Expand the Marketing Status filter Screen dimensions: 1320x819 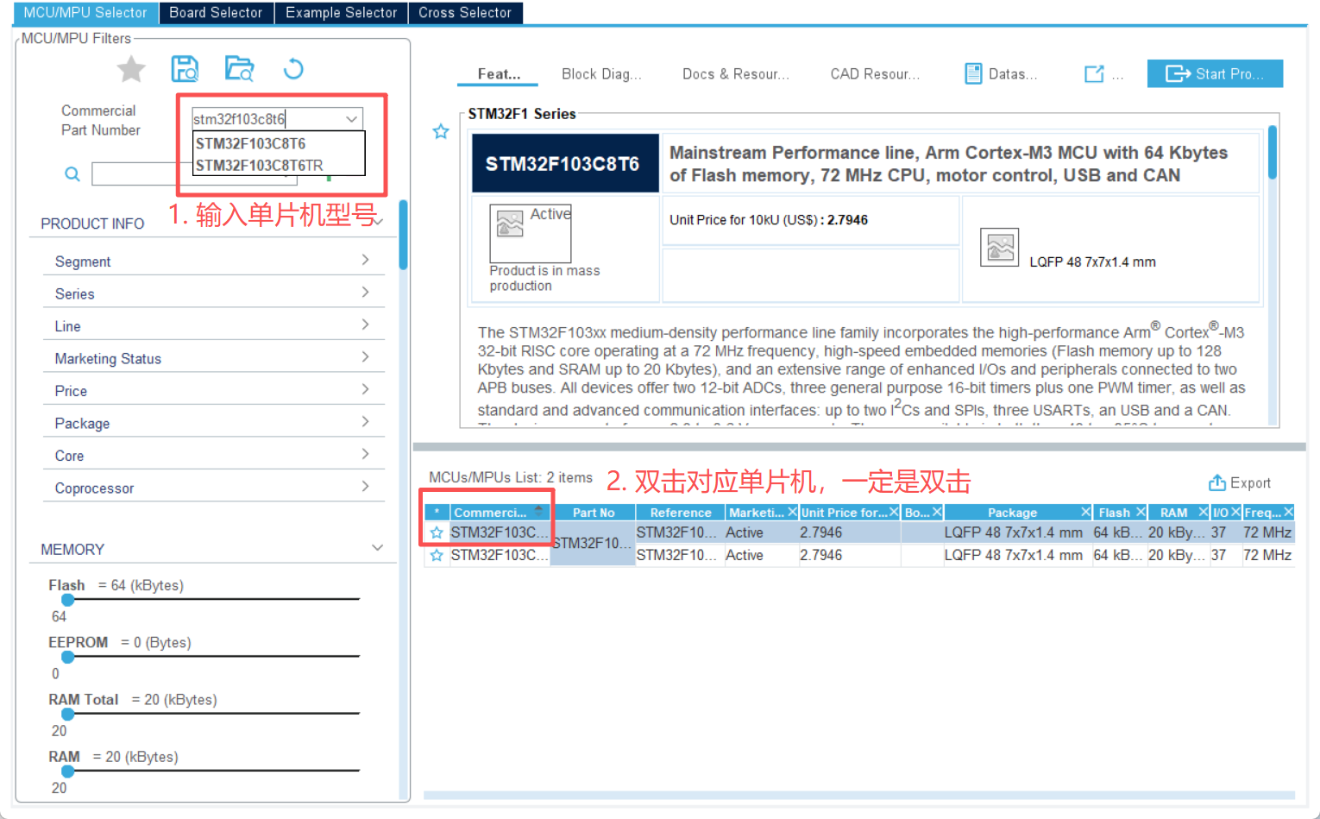pos(366,356)
